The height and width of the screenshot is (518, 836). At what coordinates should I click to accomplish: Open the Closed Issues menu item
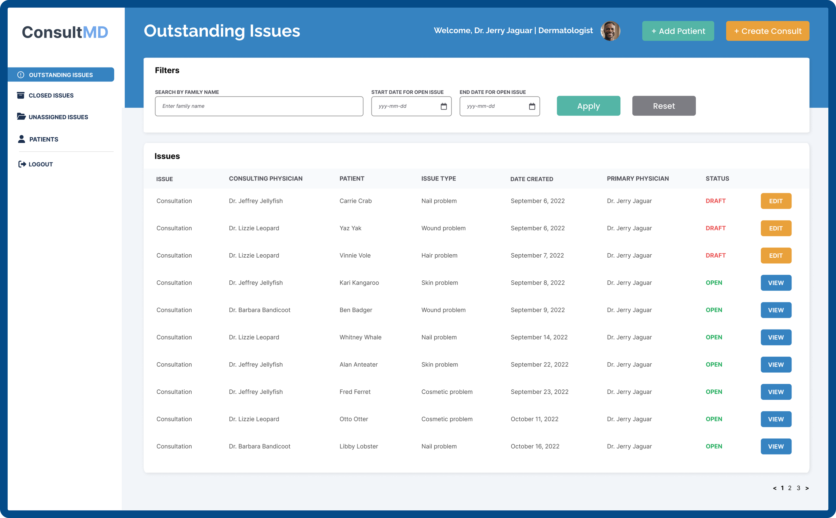51,96
